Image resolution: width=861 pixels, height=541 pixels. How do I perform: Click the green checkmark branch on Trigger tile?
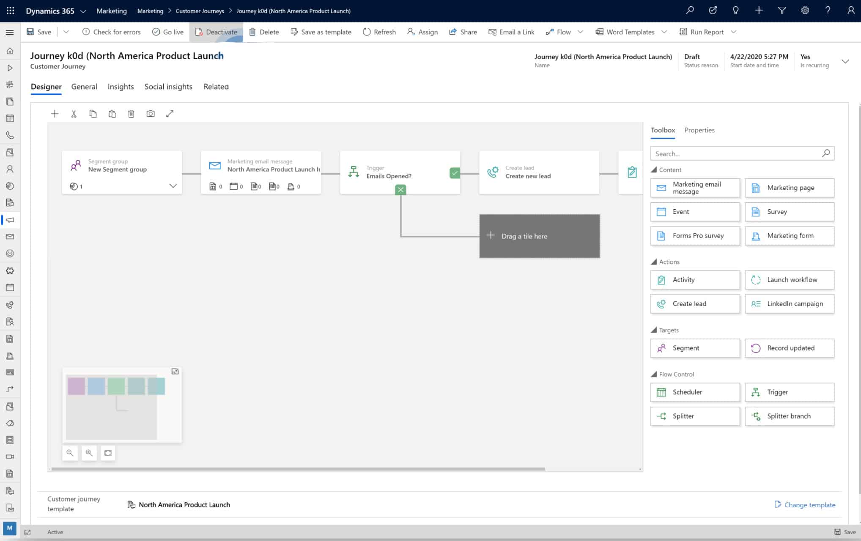coord(455,173)
